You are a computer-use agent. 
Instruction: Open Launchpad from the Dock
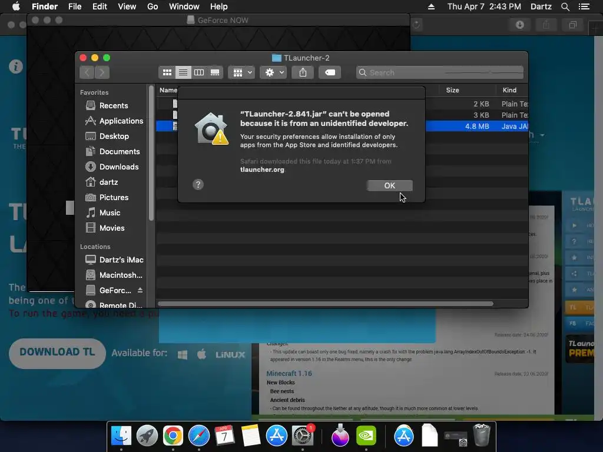click(147, 436)
